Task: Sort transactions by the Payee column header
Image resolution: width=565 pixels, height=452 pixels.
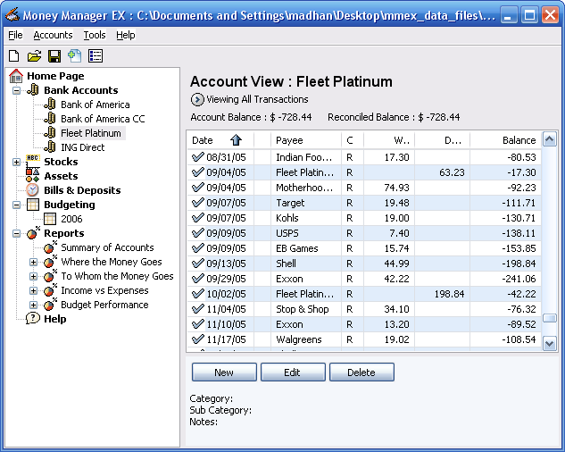Action: coord(289,140)
